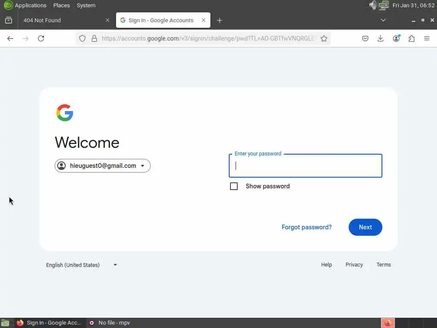Open the Save to Pocket icon
The height and width of the screenshot is (328, 437).
coord(365,38)
